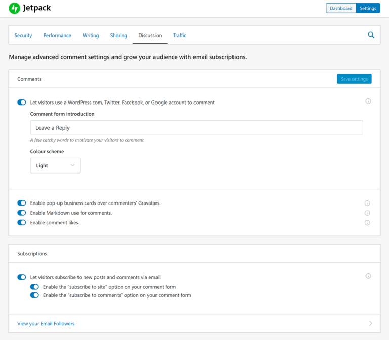This screenshot has width=389, height=340.
Task: Click the Comments section heading
Action: [x=29, y=79]
